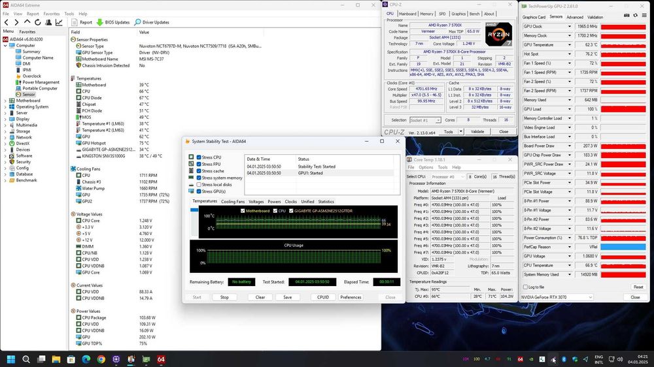Open Cooling Fans tab in stability test
The height and width of the screenshot is (367, 654).
click(233, 202)
